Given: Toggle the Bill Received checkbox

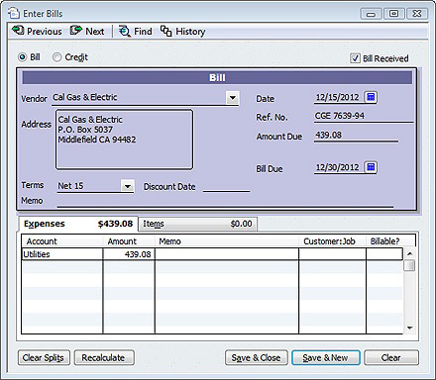Looking at the screenshot, I should [x=355, y=58].
